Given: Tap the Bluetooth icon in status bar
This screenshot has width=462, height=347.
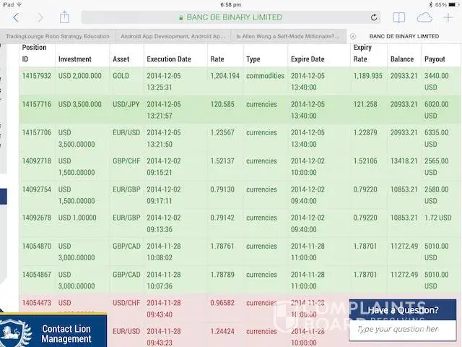Looking at the screenshot, I should 430,5.
